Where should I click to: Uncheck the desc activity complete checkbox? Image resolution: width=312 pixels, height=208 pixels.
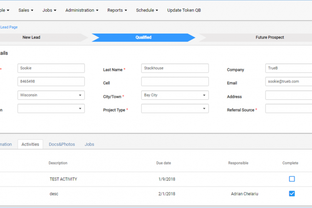point(292,193)
